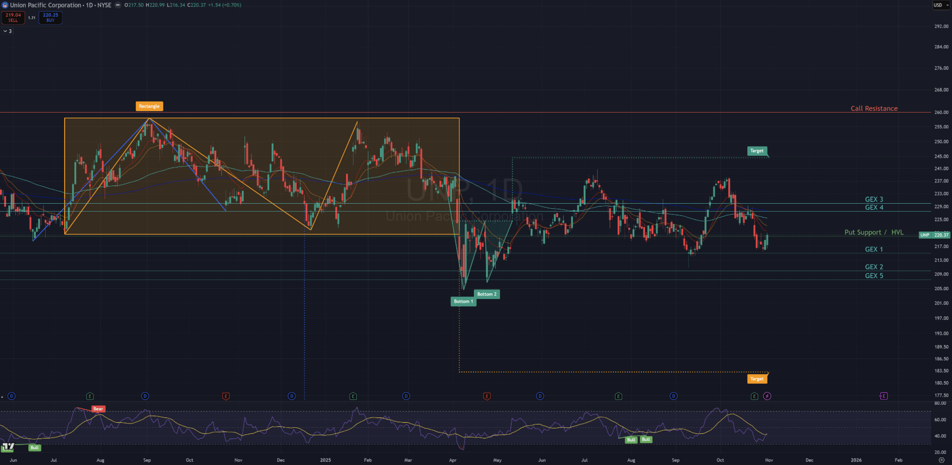Expand the collapsed indicators legend showing 3
Viewport: 952px width, 465px height.
point(7,31)
